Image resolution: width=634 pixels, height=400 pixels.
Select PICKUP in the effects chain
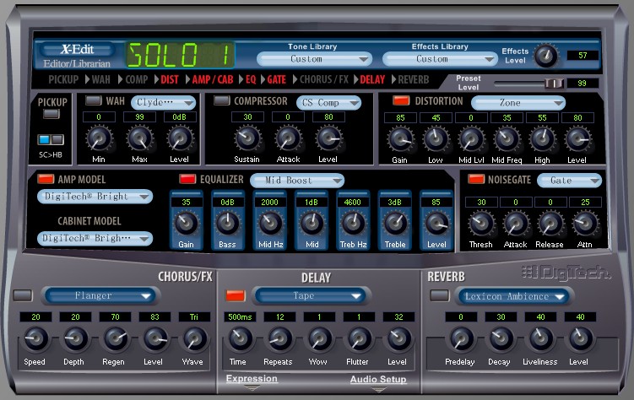(63, 79)
